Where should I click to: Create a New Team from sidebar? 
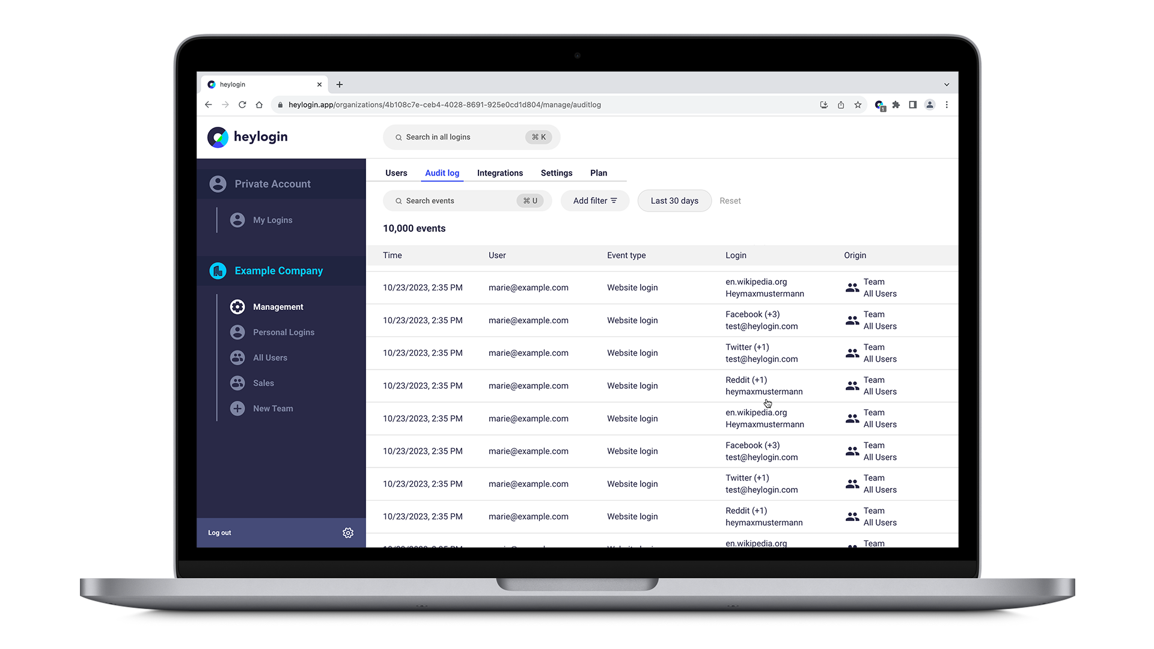tap(273, 409)
